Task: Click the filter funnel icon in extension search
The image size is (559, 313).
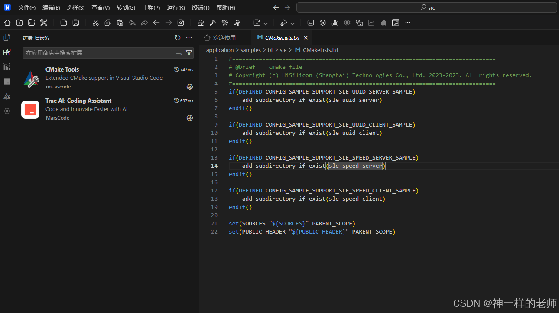Action: point(189,53)
